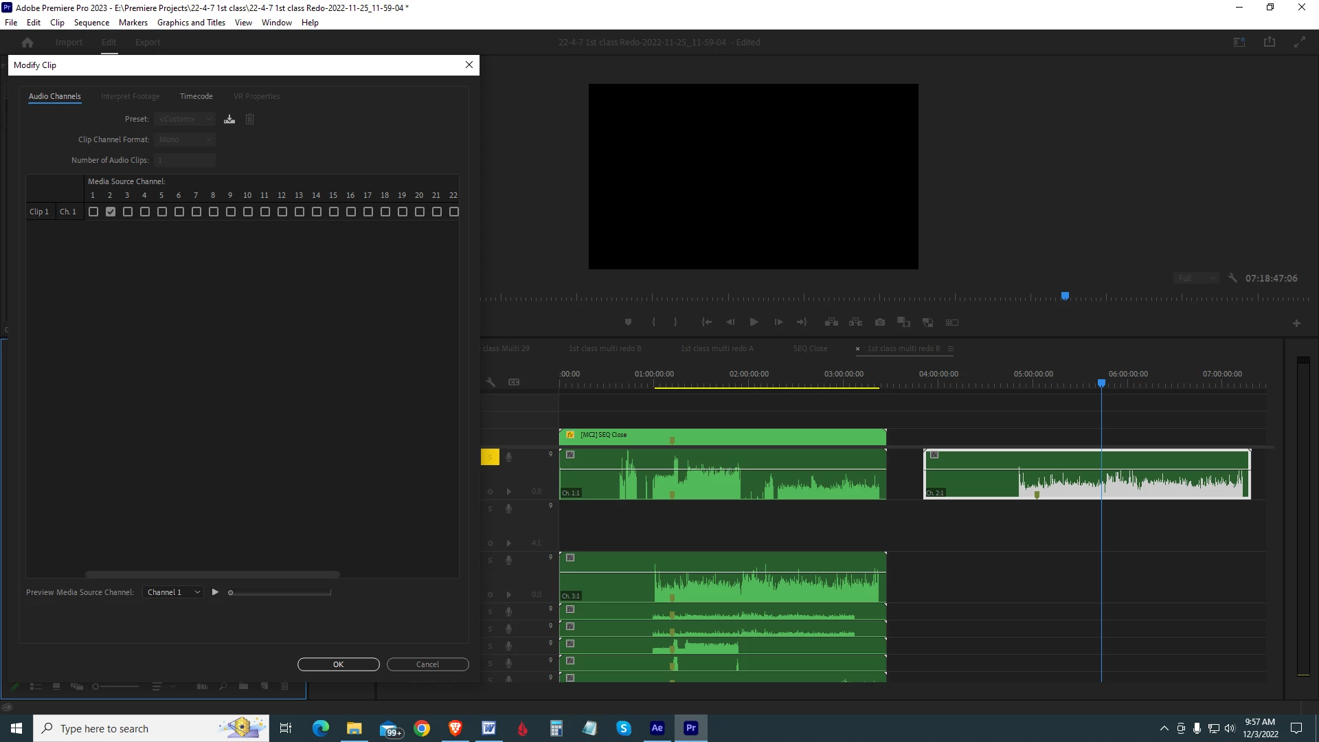The image size is (1319, 742).
Task: Check Media Source Channel 1 checkbox
Action: click(x=93, y=212)
